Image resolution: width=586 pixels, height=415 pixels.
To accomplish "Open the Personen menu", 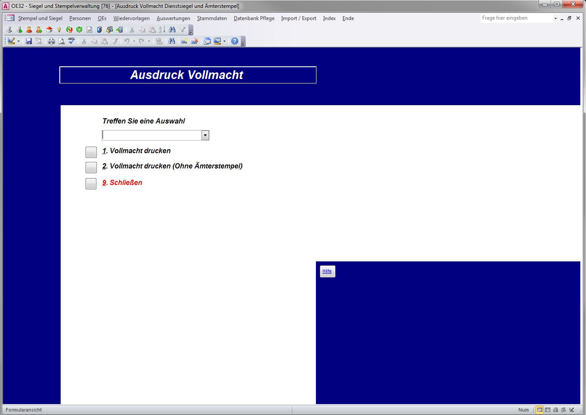I will coord(80,18).
